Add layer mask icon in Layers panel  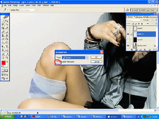coord(136,50)
